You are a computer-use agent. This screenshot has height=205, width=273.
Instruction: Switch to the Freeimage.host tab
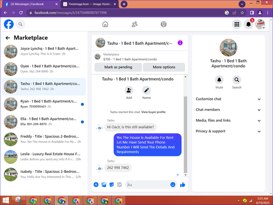pos(90,4)
